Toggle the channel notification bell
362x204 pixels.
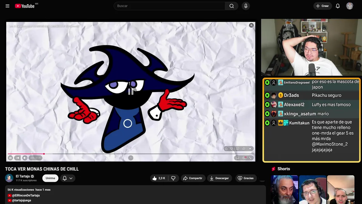click(x=64, y=178)
